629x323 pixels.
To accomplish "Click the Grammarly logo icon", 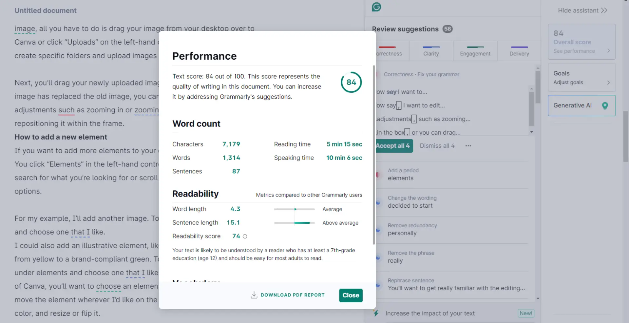I will coord(376,7).
